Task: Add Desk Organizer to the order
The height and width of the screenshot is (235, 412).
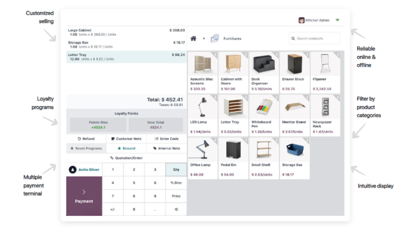Action: click(x=264, y=72)
